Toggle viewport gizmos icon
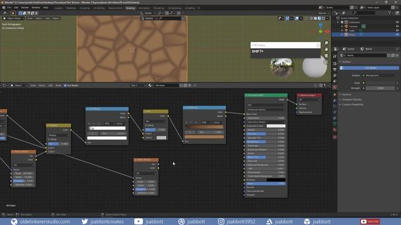This screenshot has height=225, width=401. click(288, 18)
